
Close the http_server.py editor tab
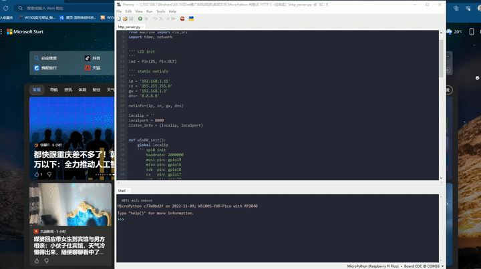point(143,27)
